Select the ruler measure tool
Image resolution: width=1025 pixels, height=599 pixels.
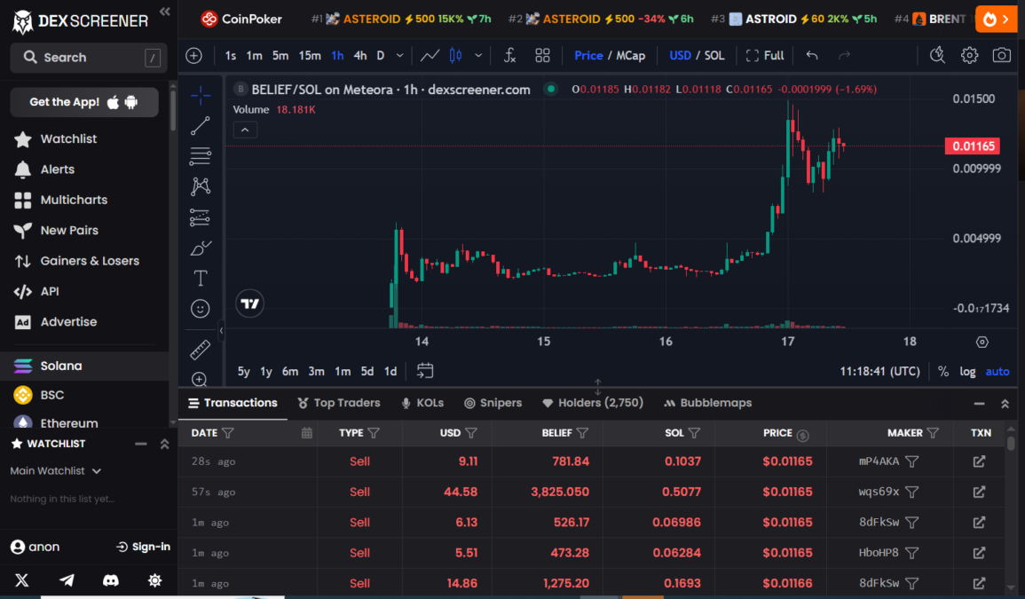tap(201, 349)
